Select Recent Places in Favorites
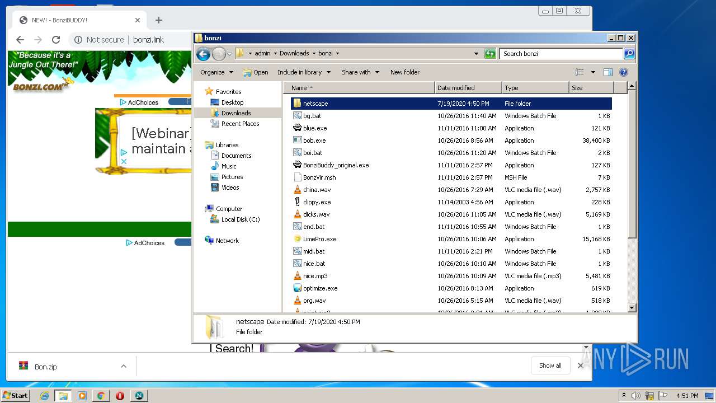The width and height of the screenshot is (716, 403). tap(240, 124)
